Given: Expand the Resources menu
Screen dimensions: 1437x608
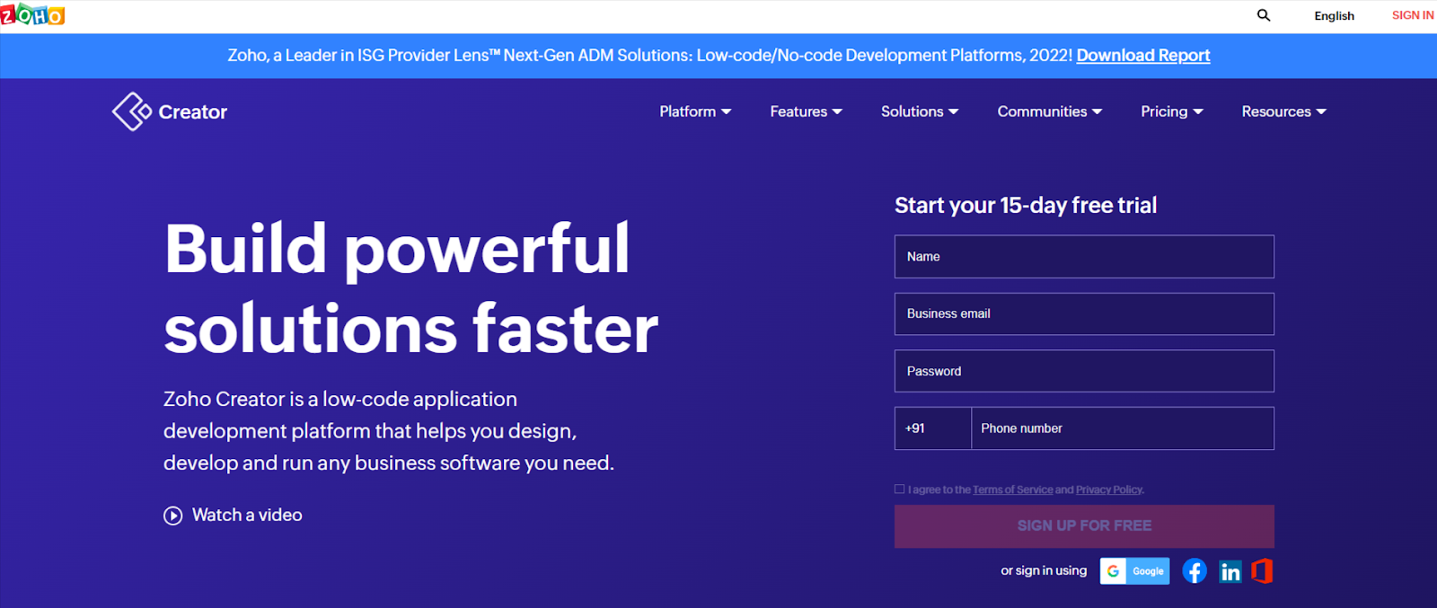Looking at the screenshot, I should 1283,111.
